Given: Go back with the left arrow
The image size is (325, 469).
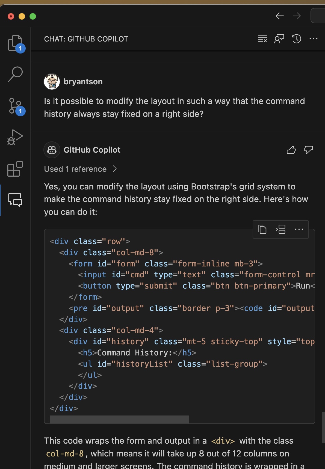Looking at the screenshot, I should (x=279, y=16).
